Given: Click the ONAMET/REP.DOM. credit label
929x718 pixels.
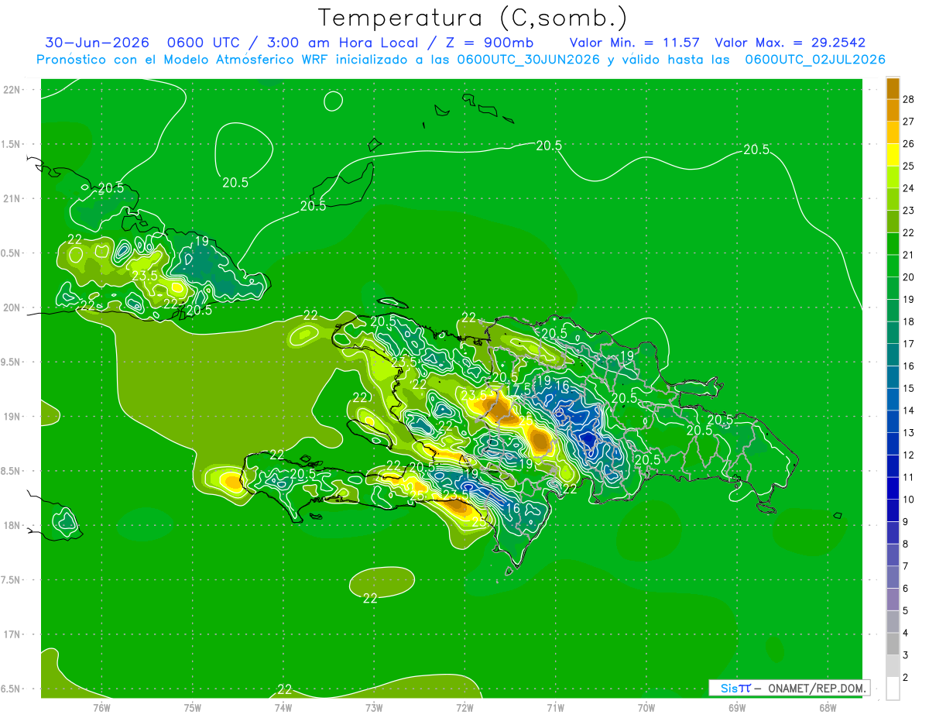Looking at the screenshot, I should click(x=818, y=688).
